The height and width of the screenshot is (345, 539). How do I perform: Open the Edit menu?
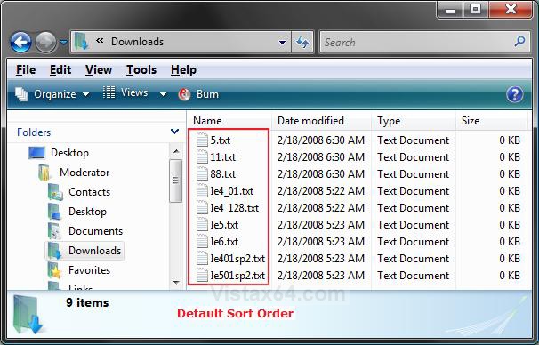pyautogui.click(x=60, y=69)
